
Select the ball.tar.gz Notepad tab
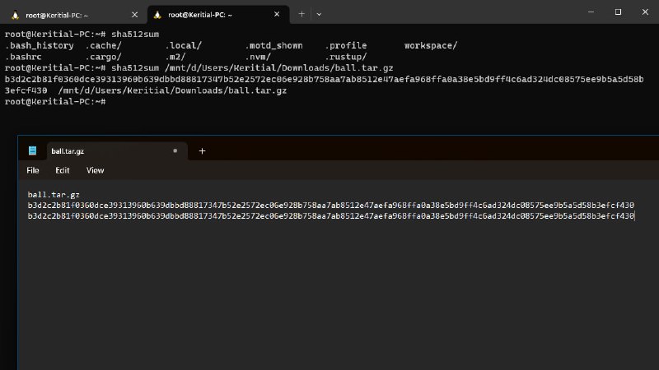(x=99, y=151)
